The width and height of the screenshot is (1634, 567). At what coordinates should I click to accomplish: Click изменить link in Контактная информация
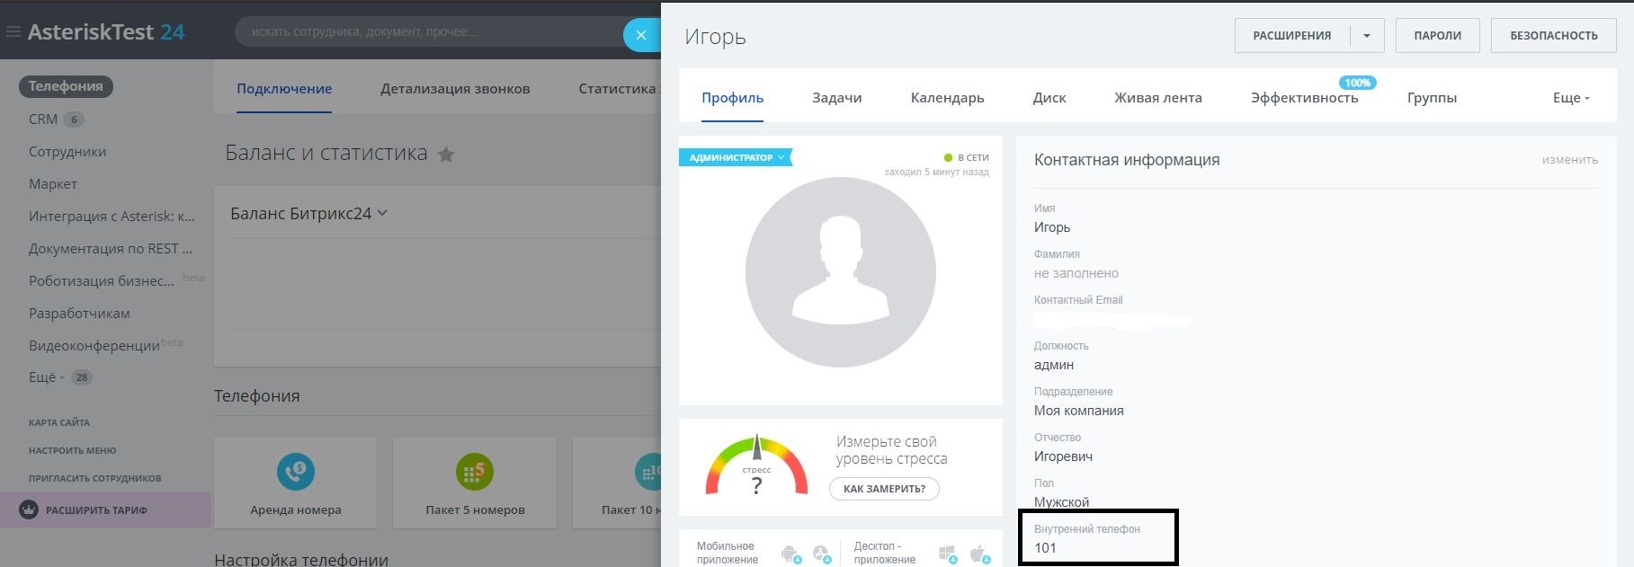pos(1570,160)
